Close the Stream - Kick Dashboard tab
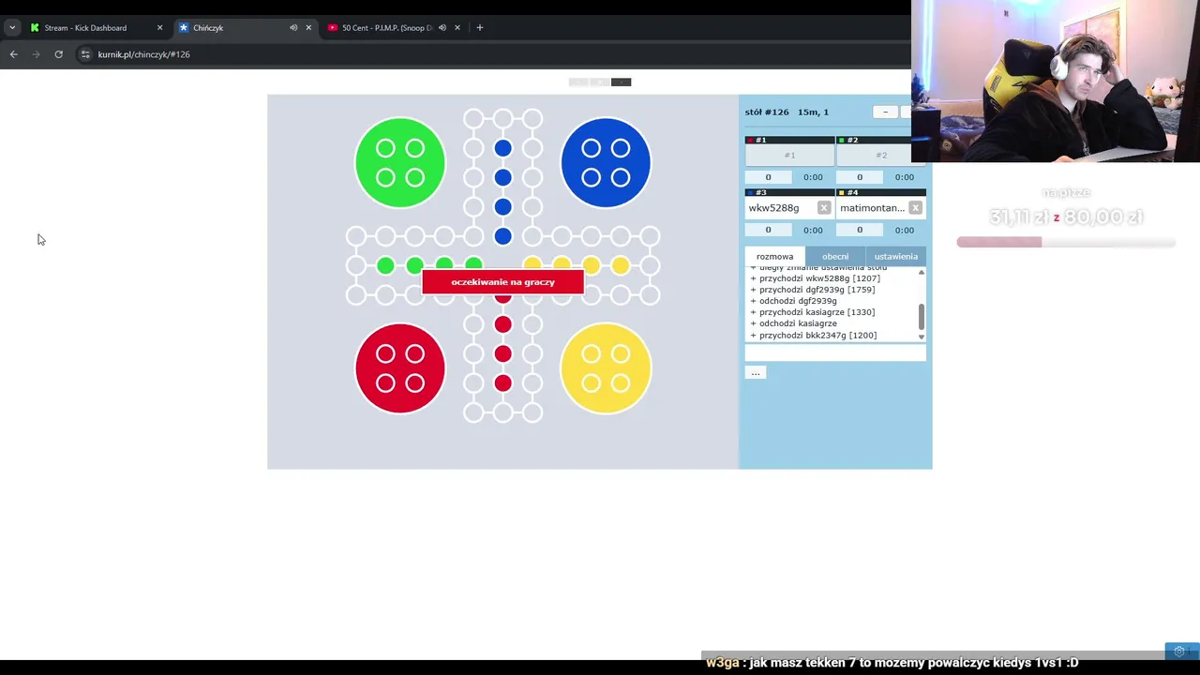 pos(159,28)
